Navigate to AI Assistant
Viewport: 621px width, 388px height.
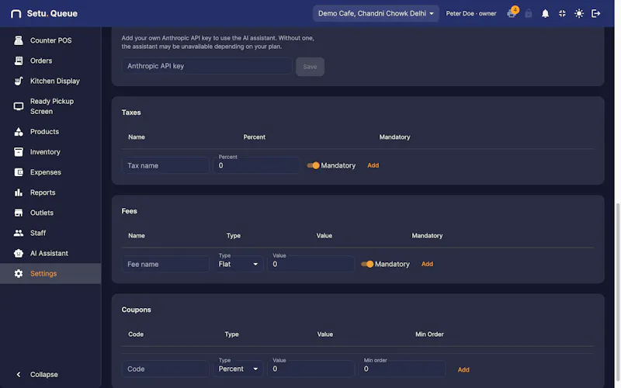50,253
